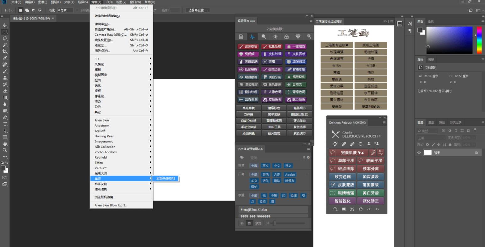Click the 羽化 feather value field
Viewport: 485px width, 247px height.
(66, 10)
